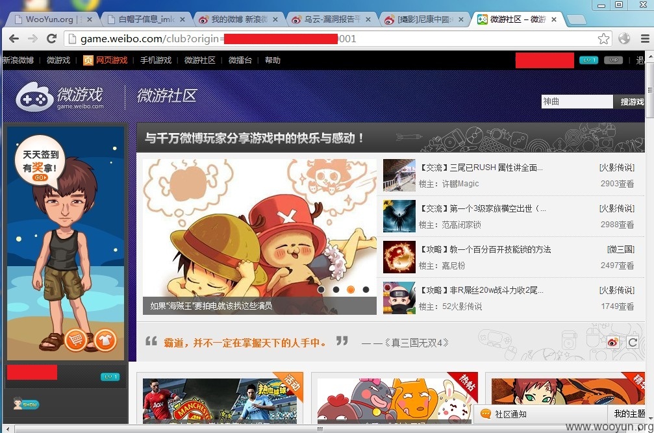Click the game search box with 神曲

(x=577, y=101)
